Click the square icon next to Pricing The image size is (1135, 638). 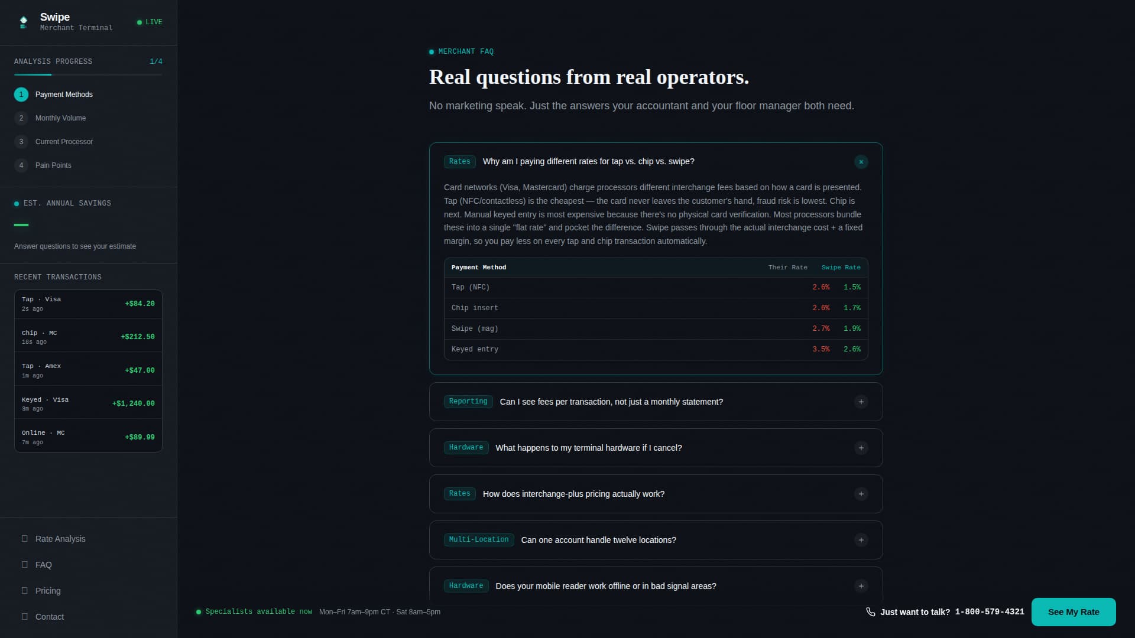coord(25,591)
